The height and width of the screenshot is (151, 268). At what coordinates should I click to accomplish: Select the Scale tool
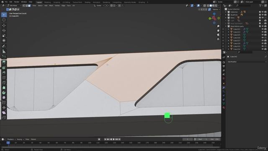(x=4, y=36)
